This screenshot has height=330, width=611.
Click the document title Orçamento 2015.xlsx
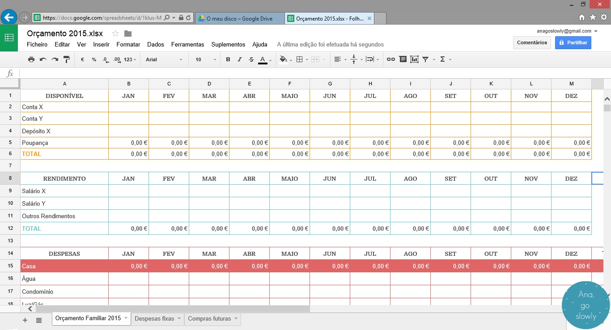(65, 34)
